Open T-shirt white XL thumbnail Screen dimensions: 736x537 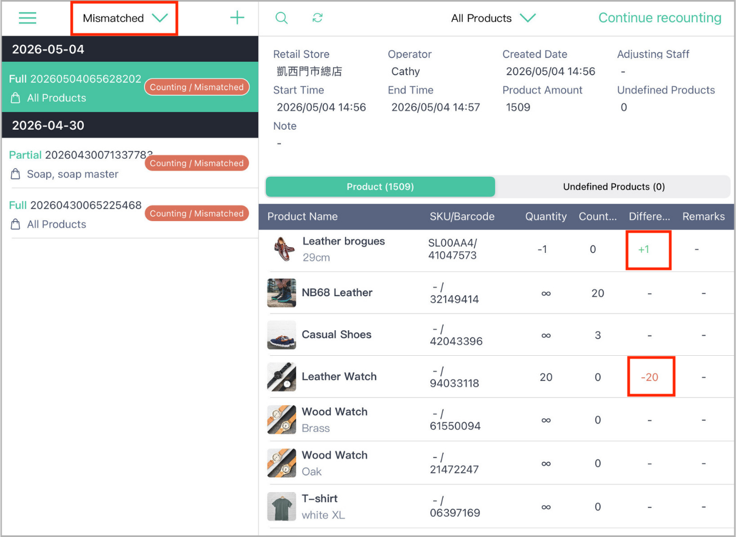pos(281,506)
